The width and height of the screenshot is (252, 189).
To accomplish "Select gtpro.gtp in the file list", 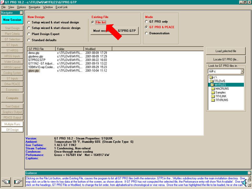I will pyautogui.click(x=34, y=71).
